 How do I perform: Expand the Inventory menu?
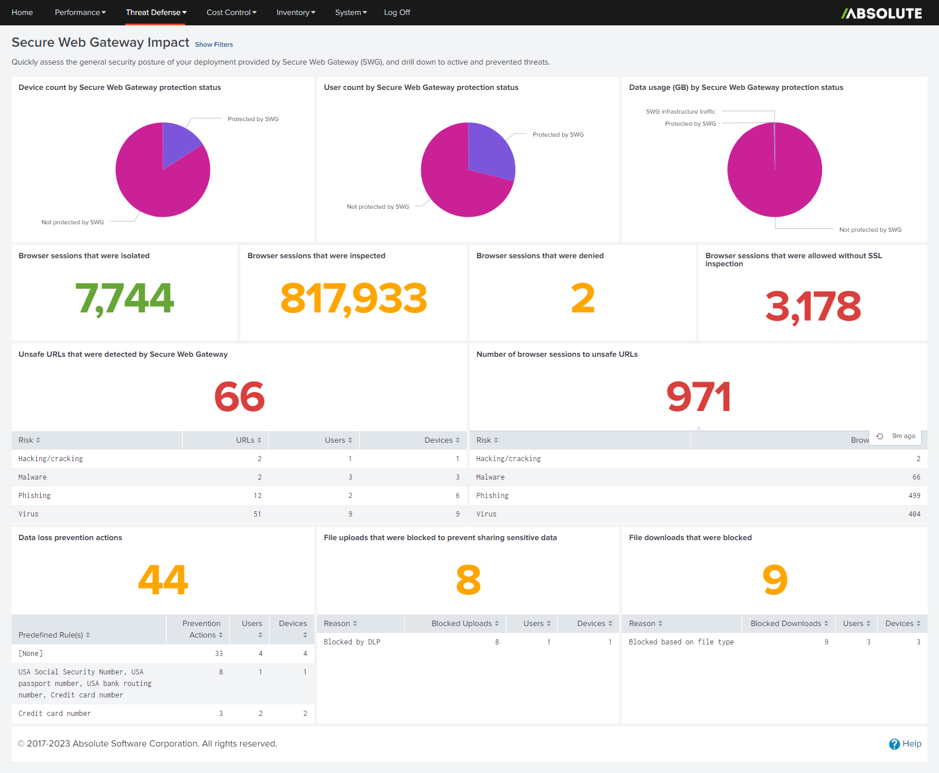296,13
